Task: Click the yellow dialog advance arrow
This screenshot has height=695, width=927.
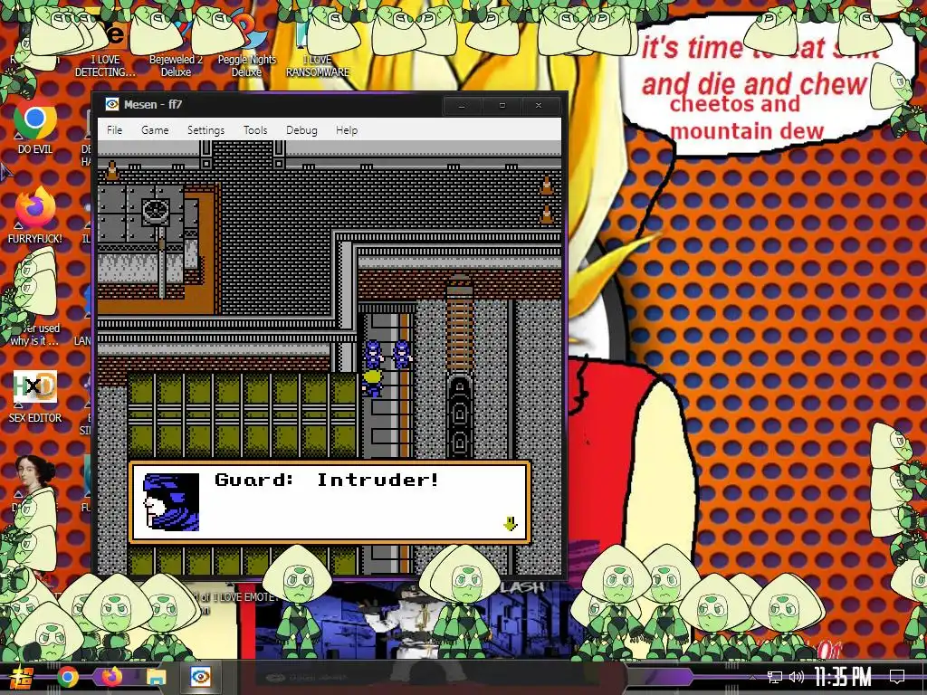Action: (511, 524)
